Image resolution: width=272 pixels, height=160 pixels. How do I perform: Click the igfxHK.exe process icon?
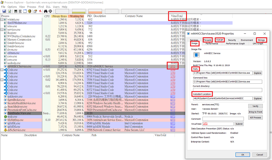(x=5, y=123)
